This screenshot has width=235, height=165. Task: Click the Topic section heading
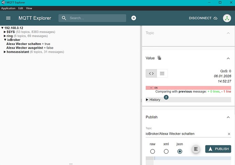(x=150, y=33)
